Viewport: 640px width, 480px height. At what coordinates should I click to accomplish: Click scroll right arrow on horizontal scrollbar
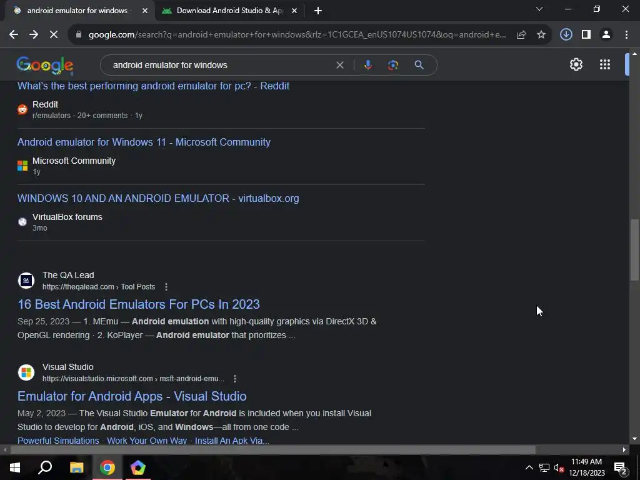tap(624, 450)
